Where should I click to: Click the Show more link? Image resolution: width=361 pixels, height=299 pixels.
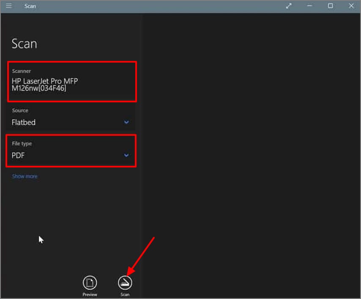tap(25, 176)
